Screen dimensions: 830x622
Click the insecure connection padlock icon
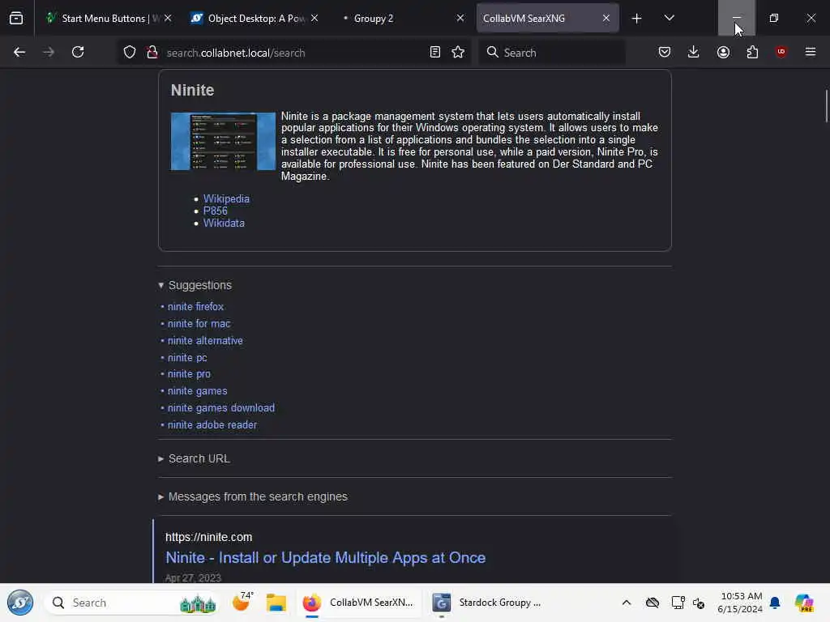pyautogui.click(x=152, y=53)
